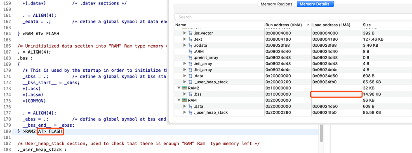Collapse the RAM memory region at 0x20000000
The width and height of the screenshot is (412, 153).
(x=179, y=100)
